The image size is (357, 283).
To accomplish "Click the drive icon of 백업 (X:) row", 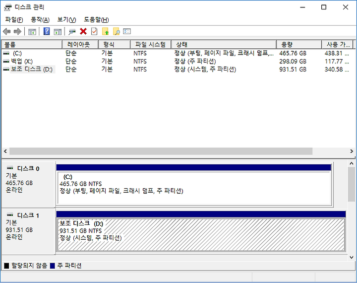I will click(x=6, y=62).
